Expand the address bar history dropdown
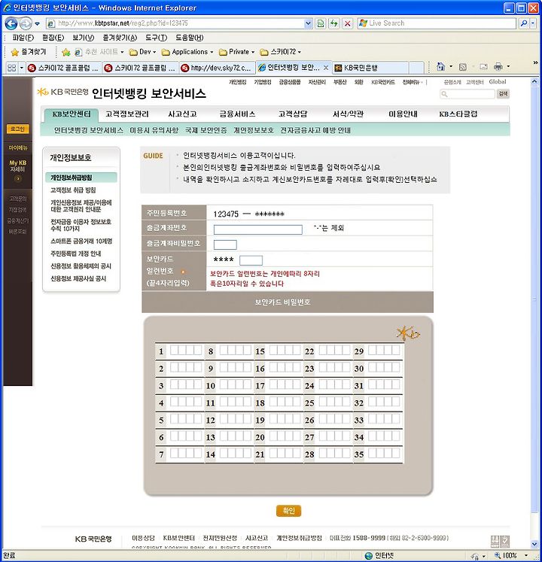542x562 pixels. [x=308, y=23]
